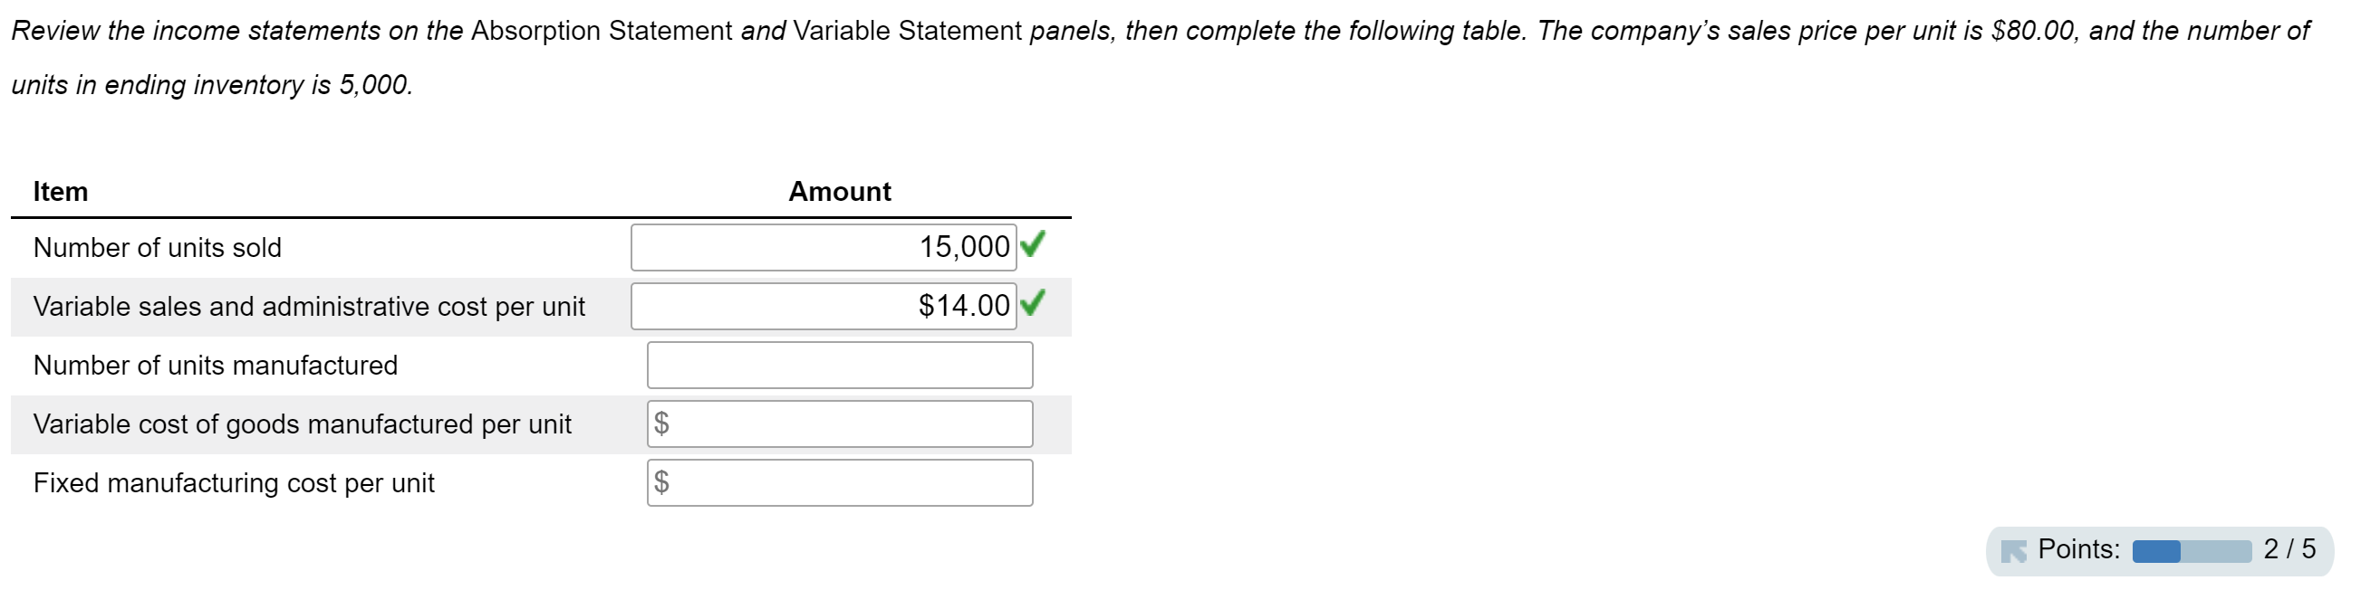Click the checkmark confirming Variable sales cost
Screen dimensions: 2361x590
pos(1035,305)
